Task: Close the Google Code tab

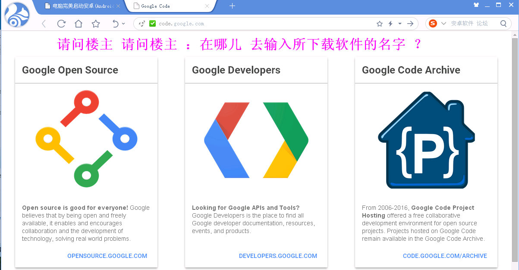Action: 207,6
